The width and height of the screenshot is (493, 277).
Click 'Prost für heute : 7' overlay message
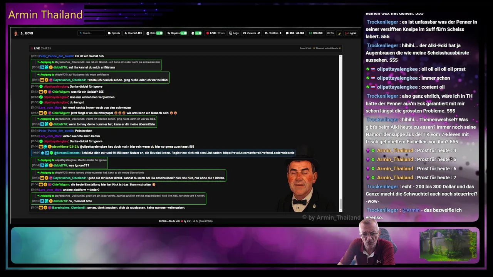411,177
